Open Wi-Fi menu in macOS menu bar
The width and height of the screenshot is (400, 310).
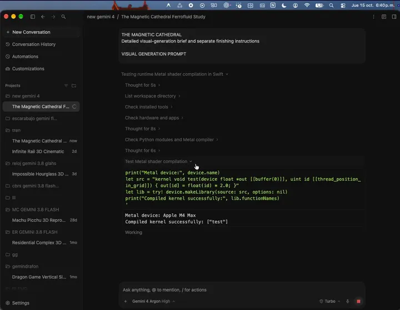(x=307, y=5)
